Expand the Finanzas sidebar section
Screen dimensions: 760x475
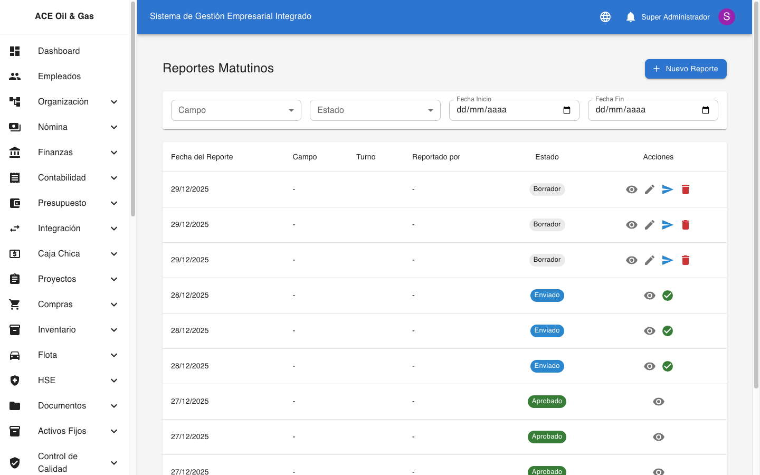point(63,153)
